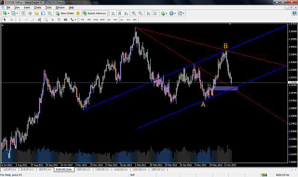
Task: Switch to the USDCHF,H1 chart tab
Action: [x=102, y=169]
